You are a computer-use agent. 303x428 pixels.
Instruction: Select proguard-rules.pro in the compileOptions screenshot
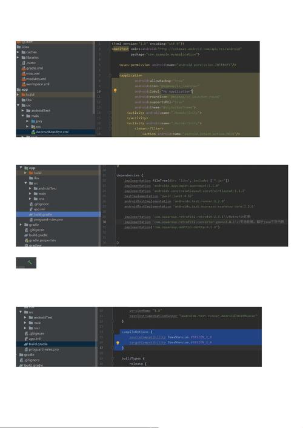pyautogui.click(x=44, y=349)
